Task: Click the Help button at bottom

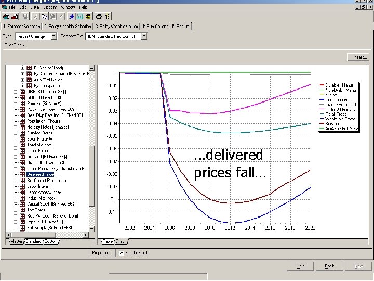Action: [301, 266]
